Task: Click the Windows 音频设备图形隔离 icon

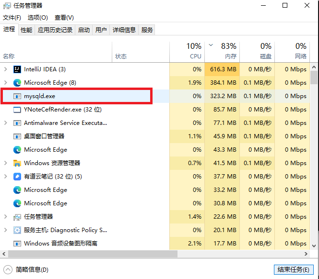Action: point(17,244)
